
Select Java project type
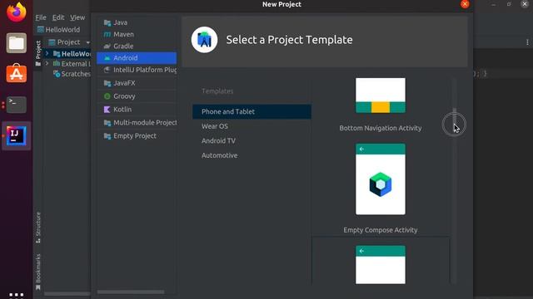(137, 22)
